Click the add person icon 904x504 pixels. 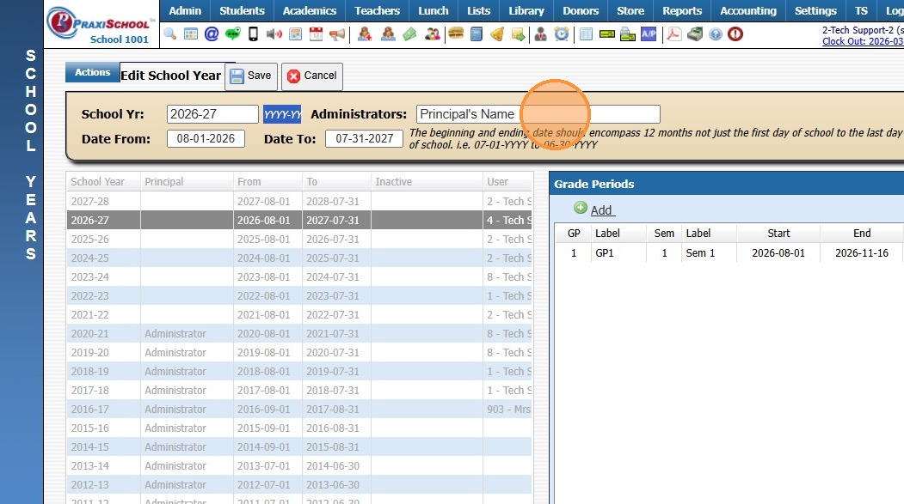[x=365, y=34]
